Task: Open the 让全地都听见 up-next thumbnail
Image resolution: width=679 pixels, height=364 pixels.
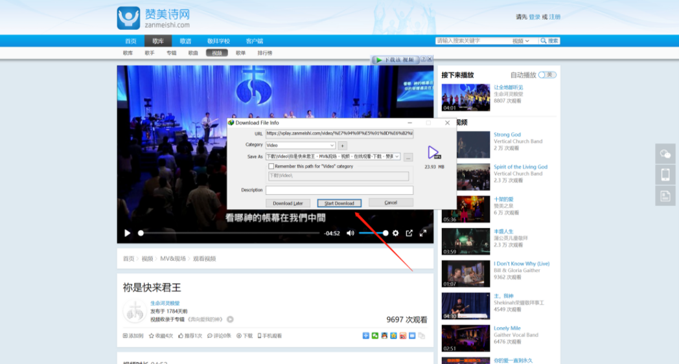Action: [x=465, y=97]
